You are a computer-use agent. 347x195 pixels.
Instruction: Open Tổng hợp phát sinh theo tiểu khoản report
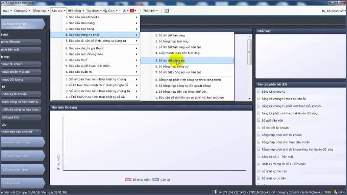286,142
